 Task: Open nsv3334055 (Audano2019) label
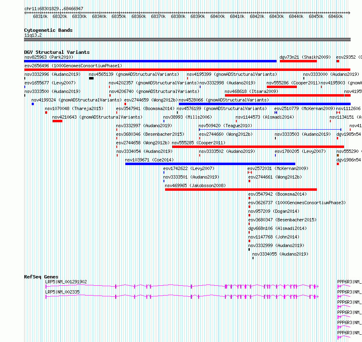pyautogui.click(x=280, y=254)
